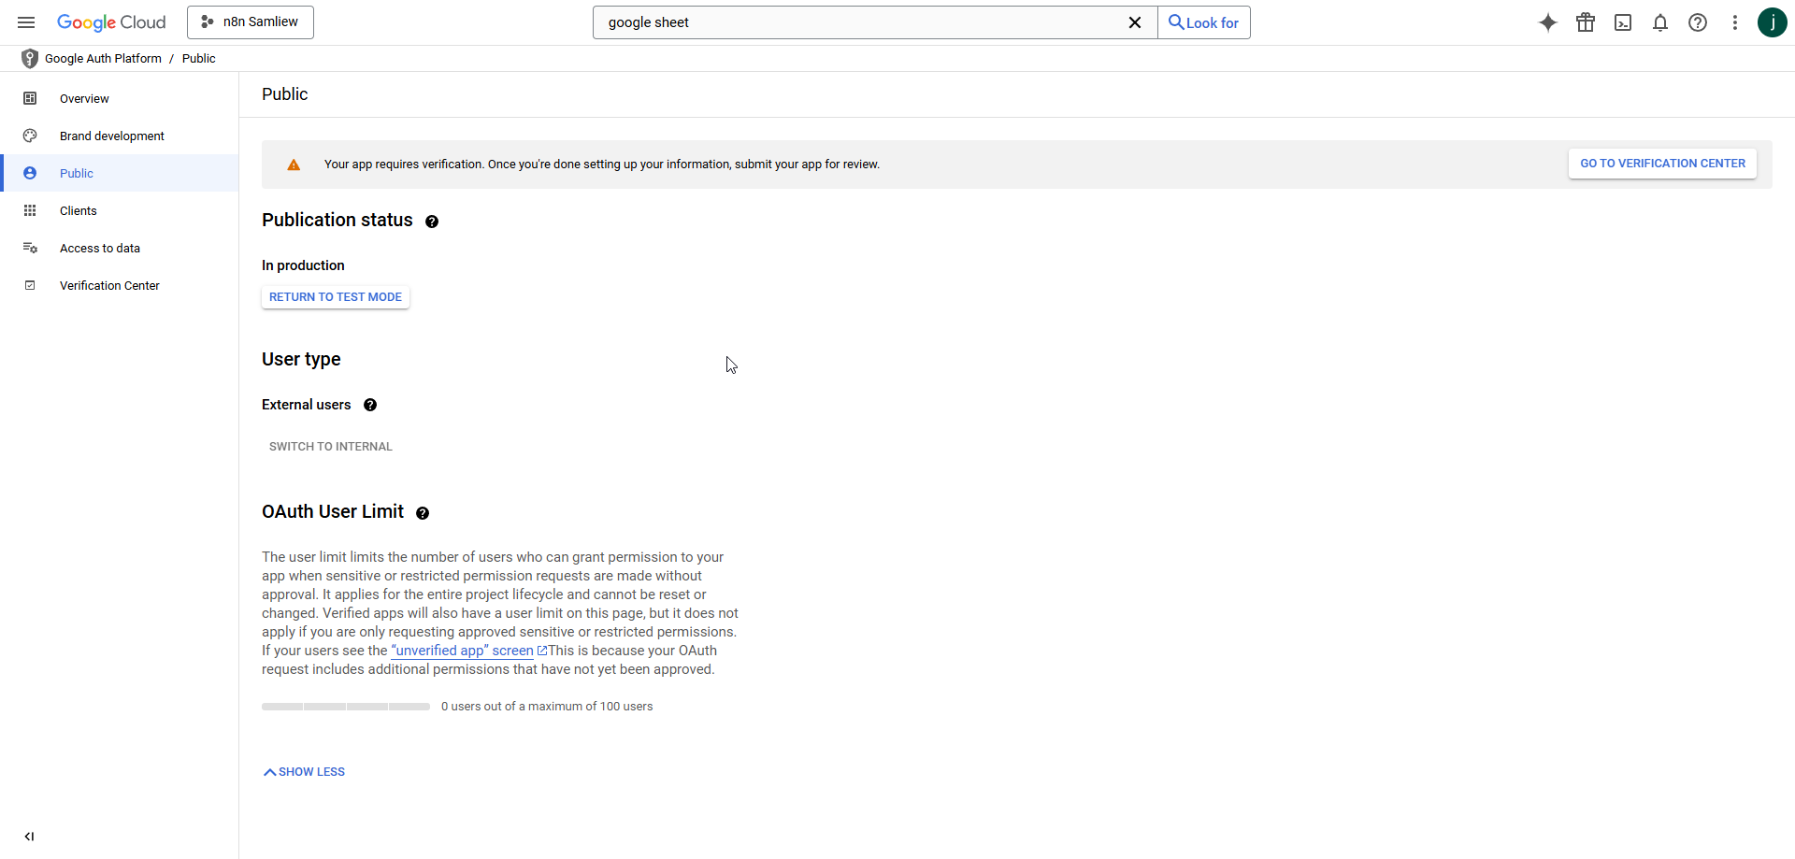Click GO TO VERIFICATION CENTER button
This screenshot has width=1795, height=859.
pyautogui.click(x=1662, y=164)
